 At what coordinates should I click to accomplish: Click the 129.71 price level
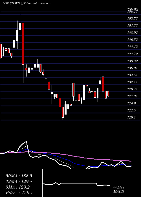click(x=133, y=89)
